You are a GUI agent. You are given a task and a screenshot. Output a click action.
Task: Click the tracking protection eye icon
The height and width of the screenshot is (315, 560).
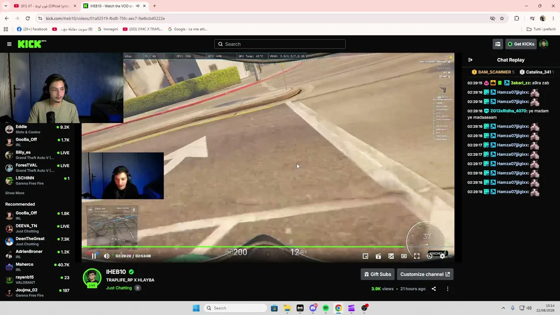tap(492, 18)
